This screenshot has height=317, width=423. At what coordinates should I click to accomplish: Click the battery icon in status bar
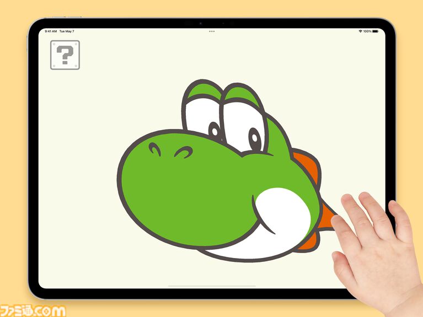pos(376,31)
